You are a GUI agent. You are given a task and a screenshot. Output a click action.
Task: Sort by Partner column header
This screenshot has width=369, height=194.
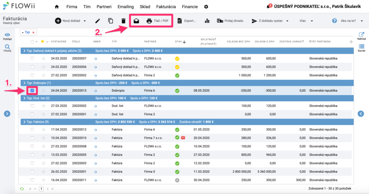(x=150, y=42)
